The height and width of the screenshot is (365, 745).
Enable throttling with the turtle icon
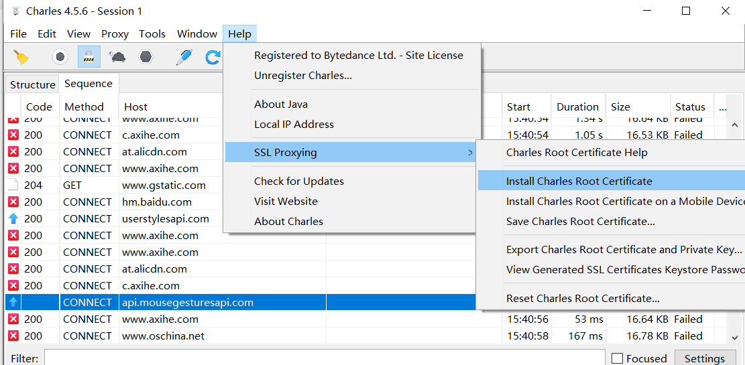pos(117,57)
